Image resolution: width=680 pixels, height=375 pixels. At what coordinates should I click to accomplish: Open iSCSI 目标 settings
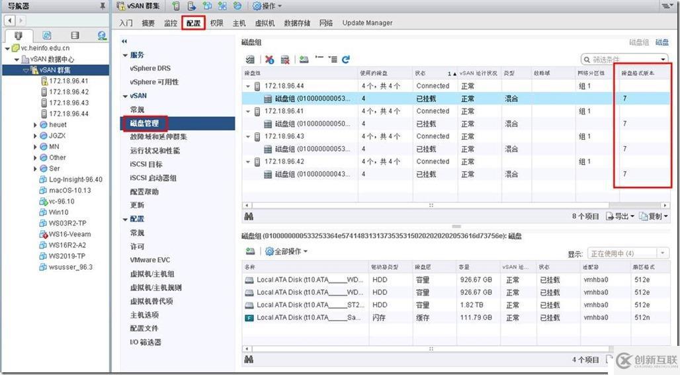pyautogui.click(x=146, y=164)
